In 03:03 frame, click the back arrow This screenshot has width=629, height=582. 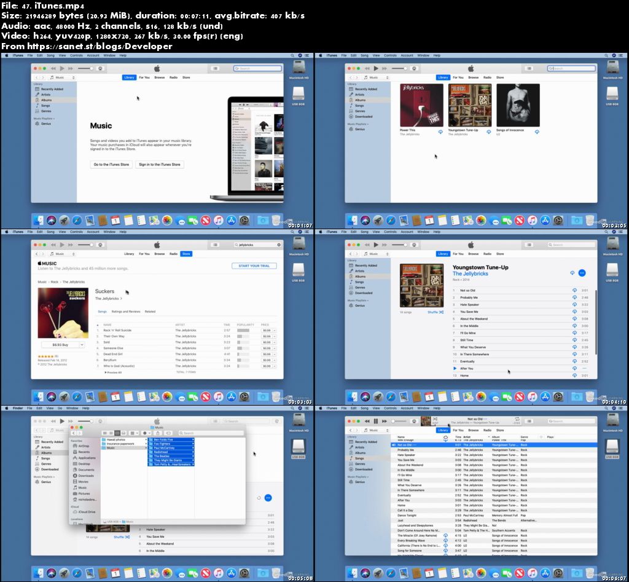tap(36, 254)
